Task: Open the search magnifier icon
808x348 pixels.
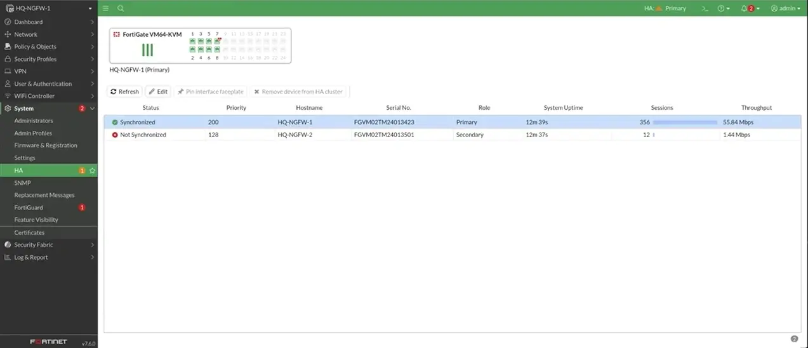Action: pos(121,8)
